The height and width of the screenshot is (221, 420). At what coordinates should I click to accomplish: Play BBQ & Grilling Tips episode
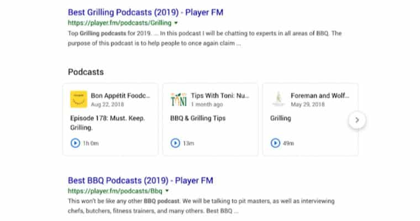point(175,143)
